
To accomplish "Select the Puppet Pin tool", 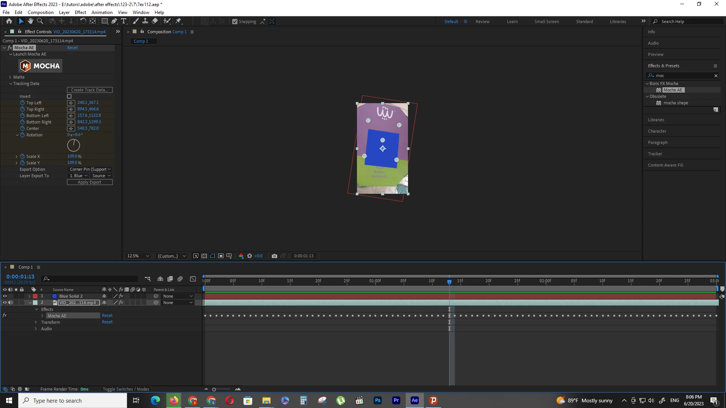I will click(178, 21).
